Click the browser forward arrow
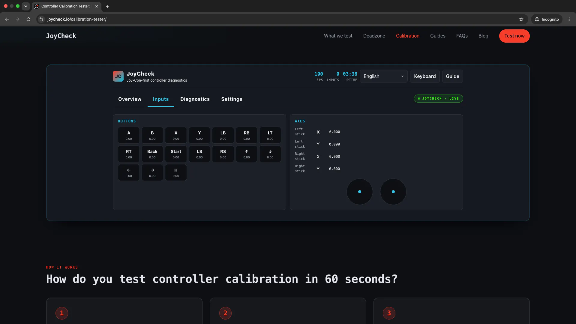 18,19
